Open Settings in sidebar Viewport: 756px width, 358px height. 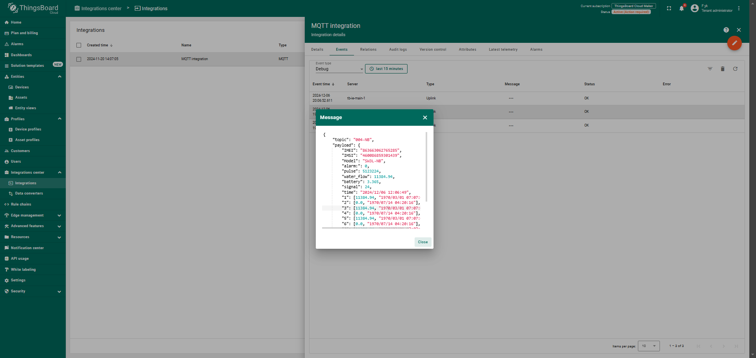33,280
